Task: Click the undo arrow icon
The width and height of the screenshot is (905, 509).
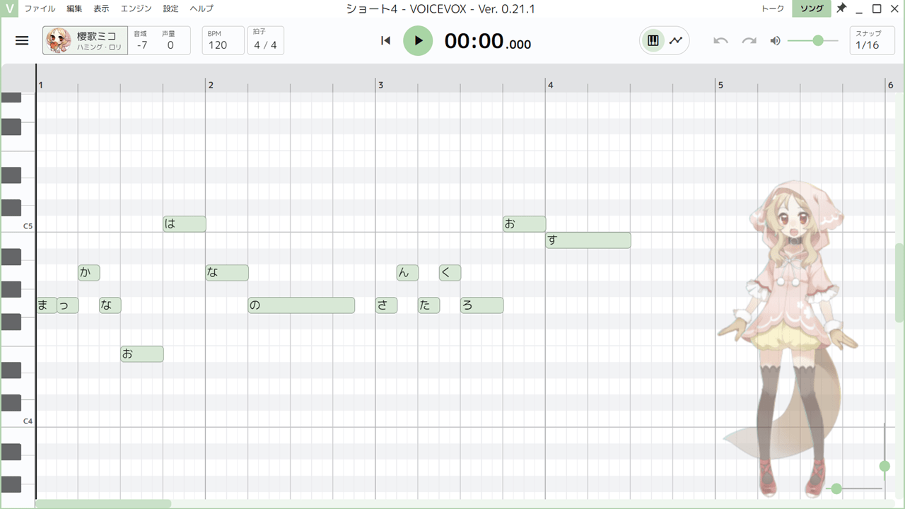Action: [x=720, y=40]
